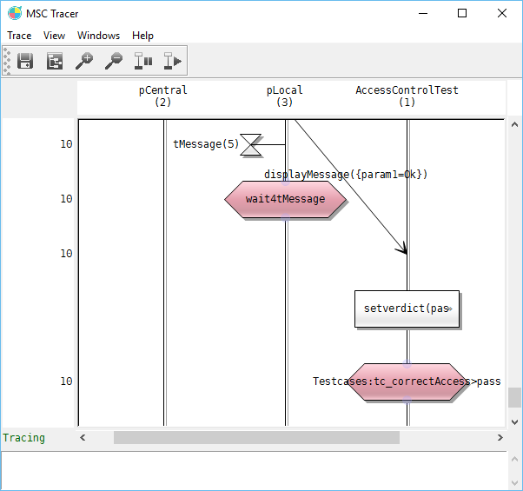Zoom in with the magnifier plus icon
Viewport: 523px width, 491px height.
coord(84,61)
